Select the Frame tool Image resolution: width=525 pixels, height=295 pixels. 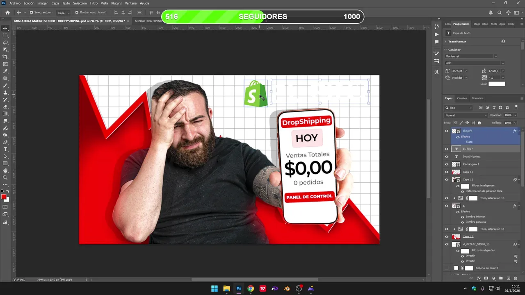click(5, 64)
